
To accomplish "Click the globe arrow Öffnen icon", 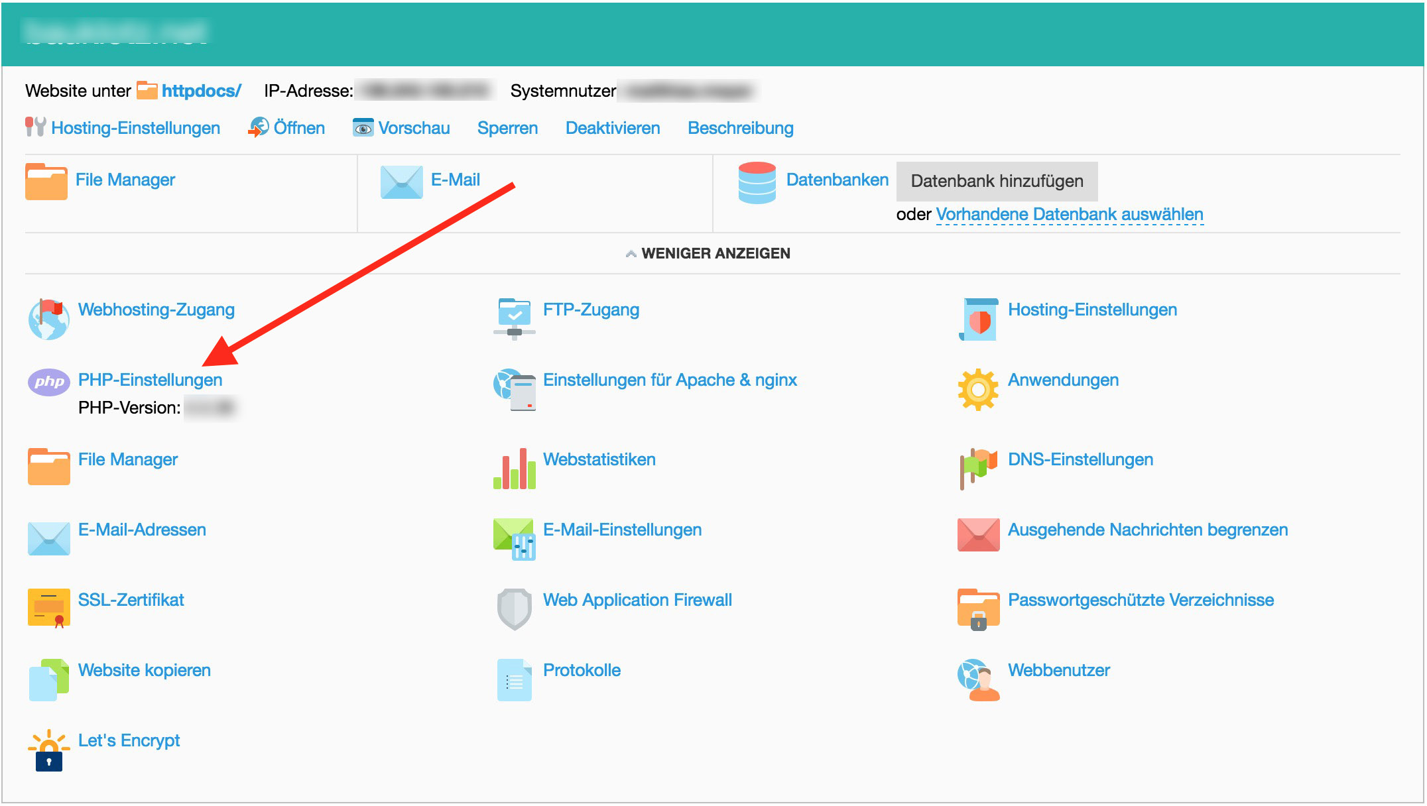I will coord(258,127).
